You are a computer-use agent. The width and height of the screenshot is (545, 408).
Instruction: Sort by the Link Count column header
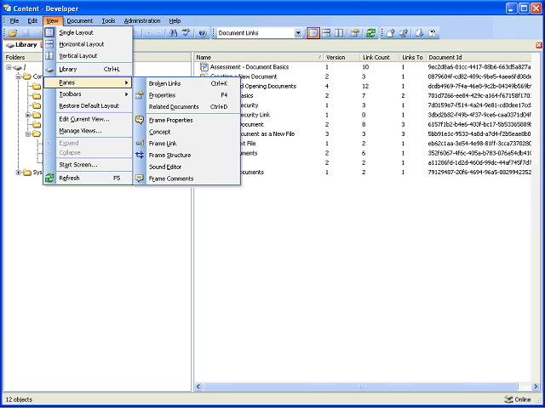pyautogui.click(x=380, y=58)
